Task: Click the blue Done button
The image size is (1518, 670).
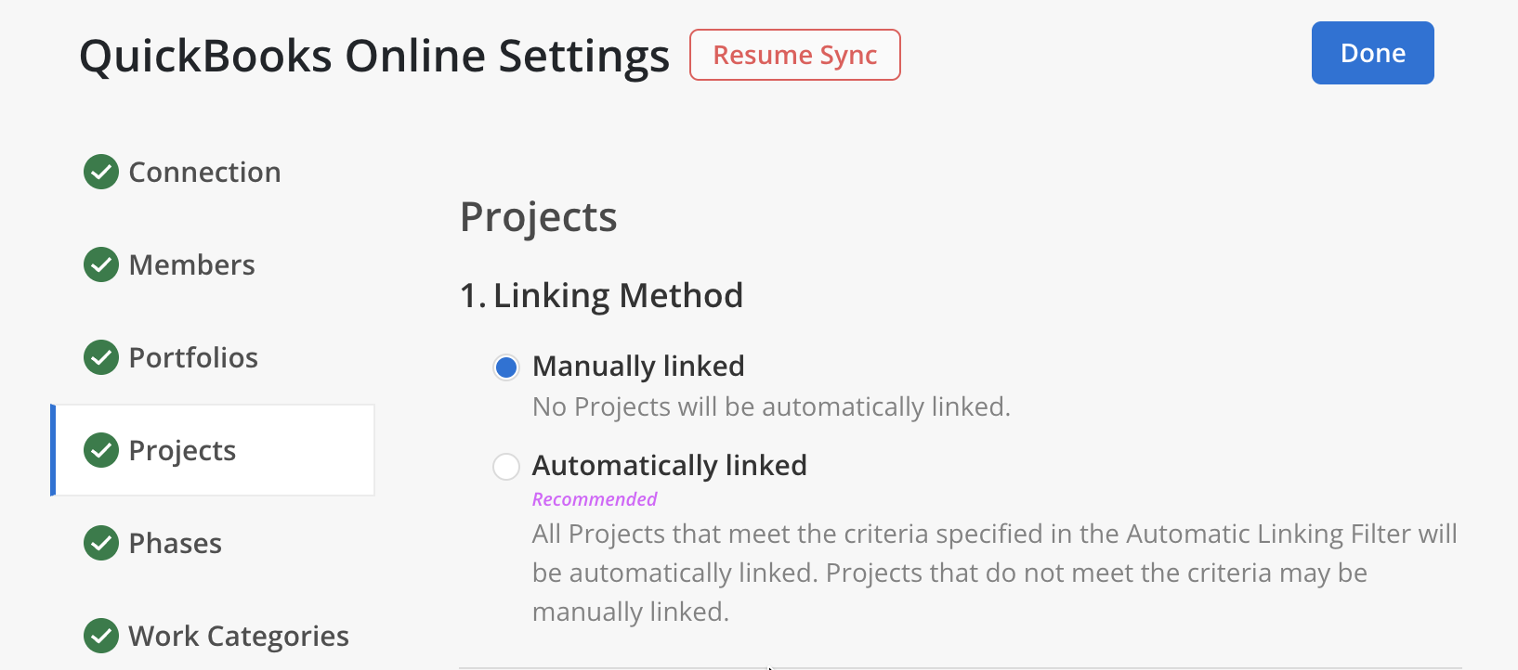Action: (x=1372, y=53)
